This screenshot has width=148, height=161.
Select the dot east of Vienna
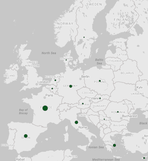(100, 98)
